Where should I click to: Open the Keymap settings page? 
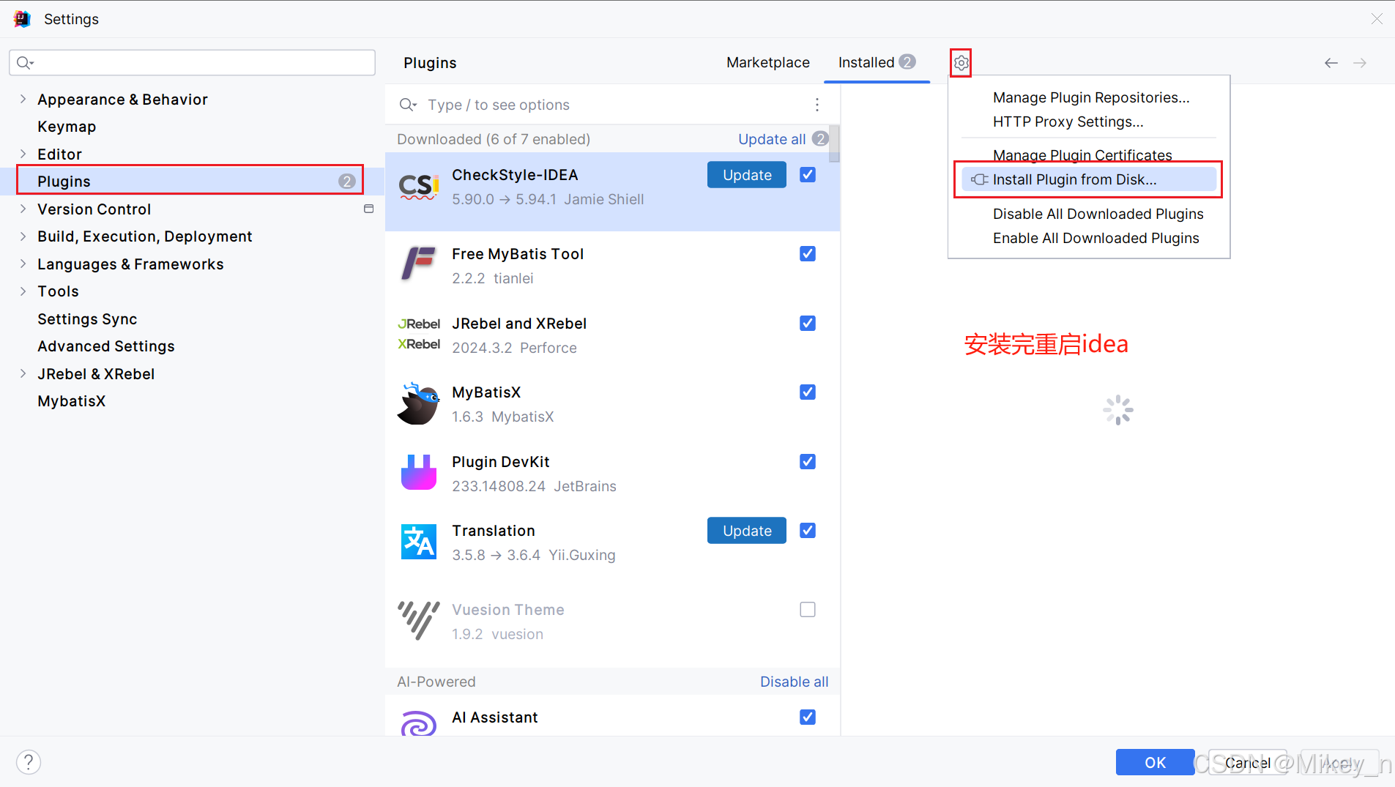tap(67, 127)
